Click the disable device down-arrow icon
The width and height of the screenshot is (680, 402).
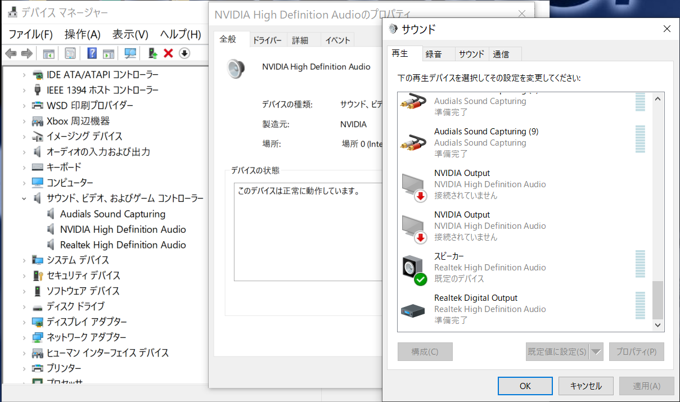point(184,53)
